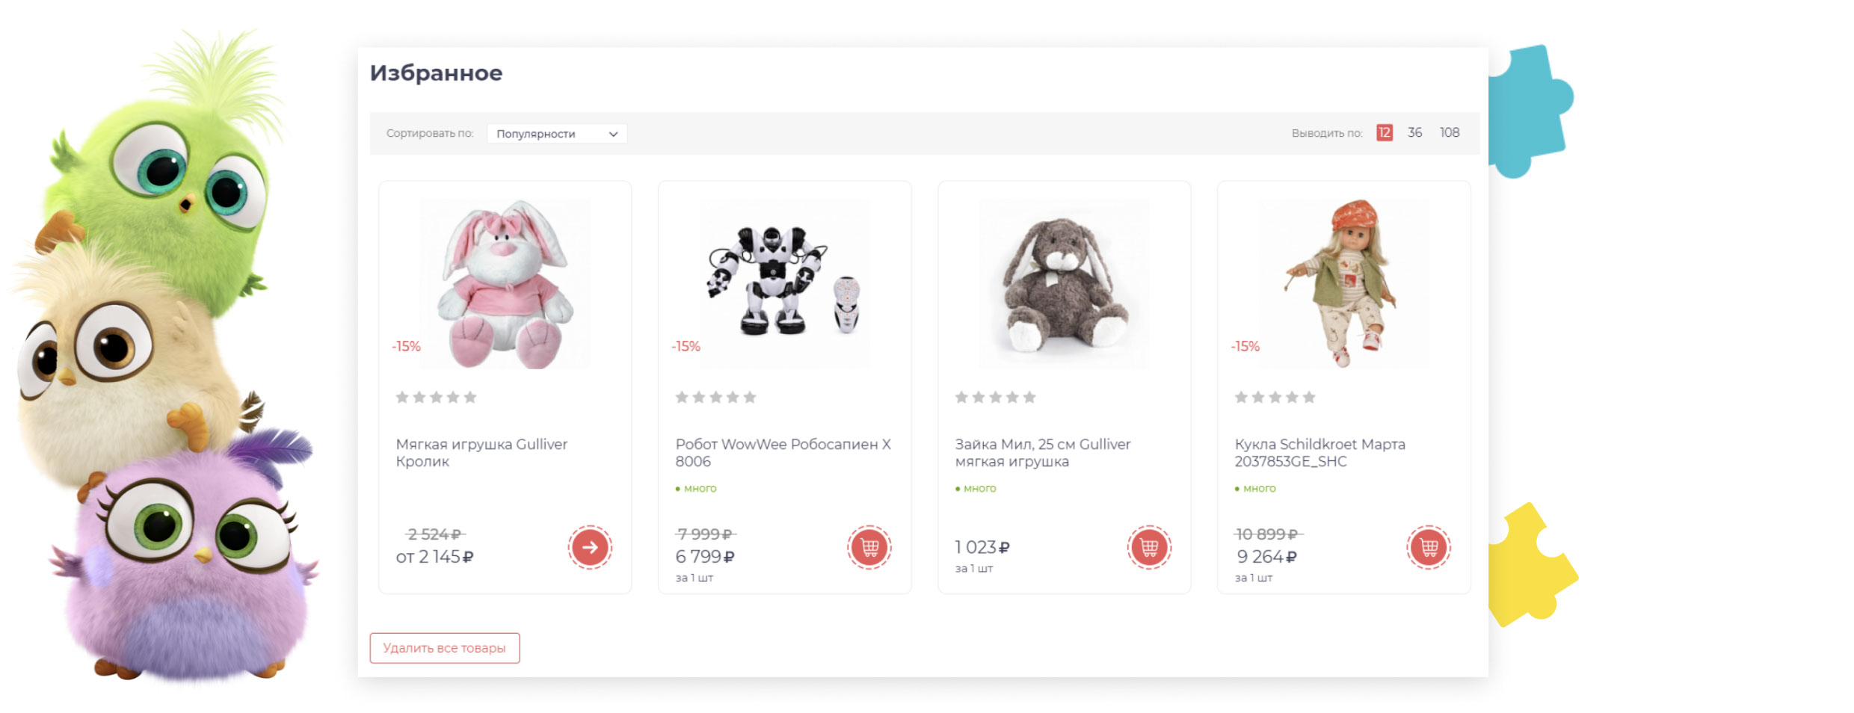Click the robot toy product image
1854x713 pixels.
(783, 284)
